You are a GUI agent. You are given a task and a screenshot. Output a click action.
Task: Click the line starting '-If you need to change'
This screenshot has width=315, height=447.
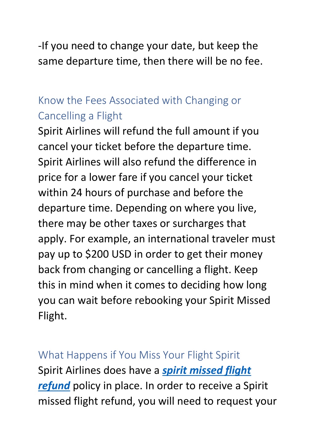pyautogui.click(x=148, y=46)
